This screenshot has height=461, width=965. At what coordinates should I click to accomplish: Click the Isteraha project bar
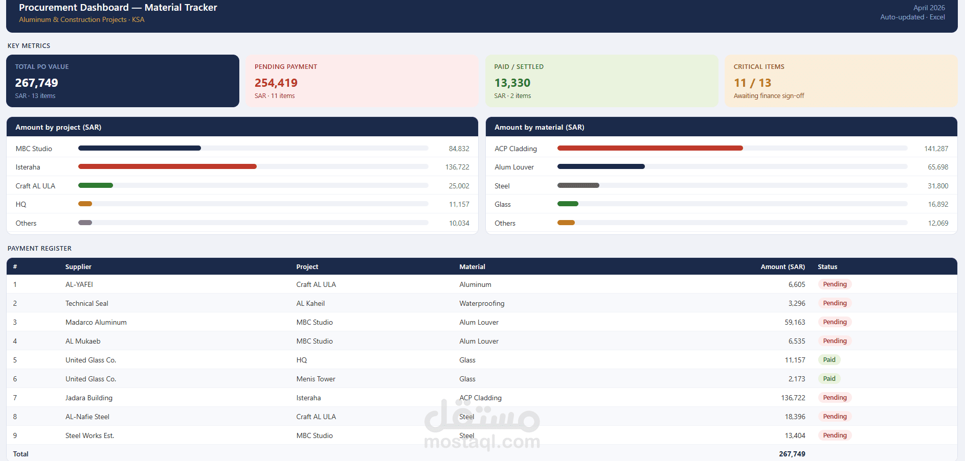167,166
